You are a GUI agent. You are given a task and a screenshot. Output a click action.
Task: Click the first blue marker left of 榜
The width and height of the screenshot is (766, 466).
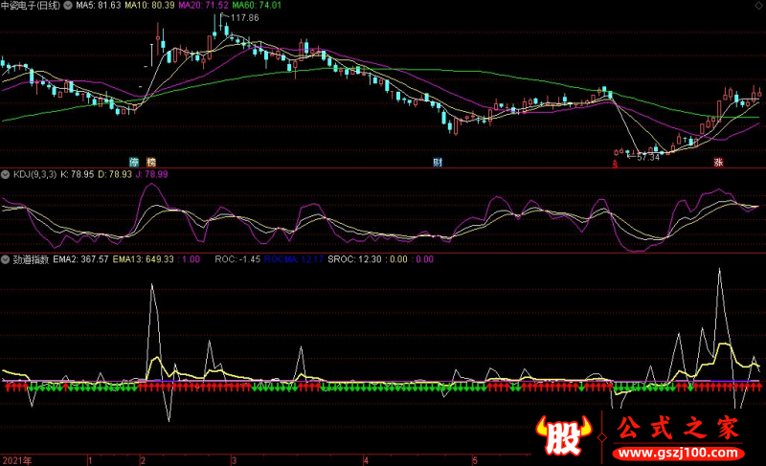135,162
